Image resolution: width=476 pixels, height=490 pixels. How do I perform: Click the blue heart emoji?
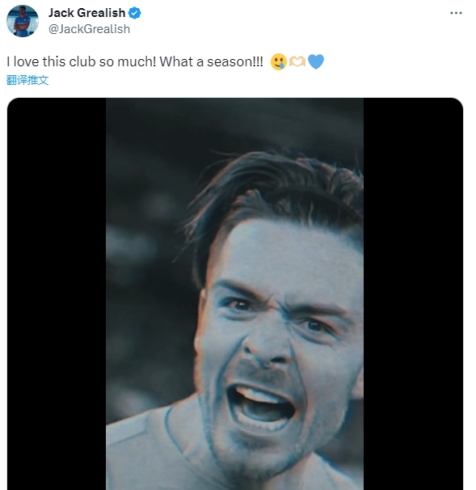316,61
